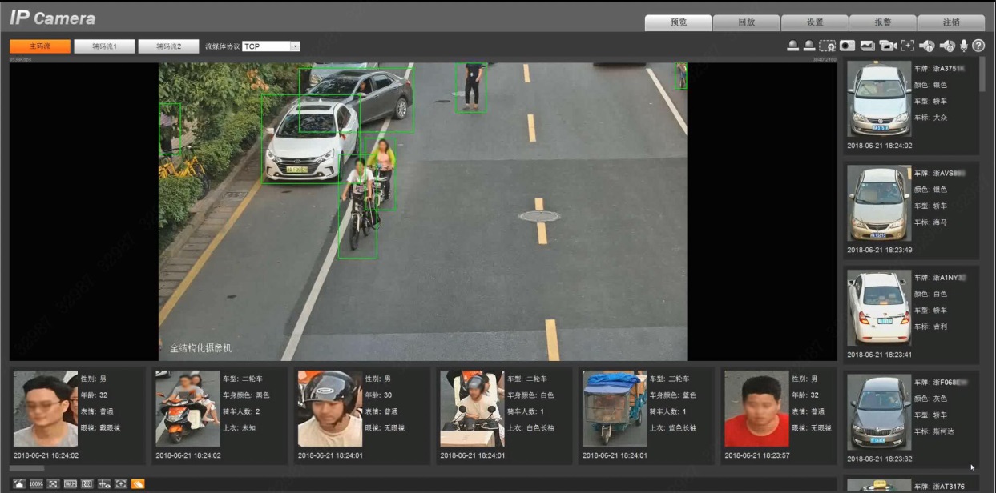Select the face snapshot wearing glasses
This screenshot has height=493, width=996.
(46, 408)
